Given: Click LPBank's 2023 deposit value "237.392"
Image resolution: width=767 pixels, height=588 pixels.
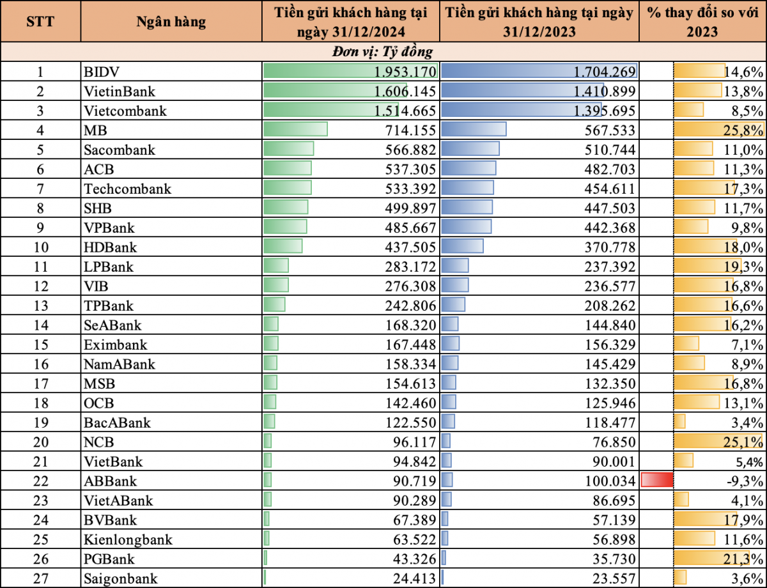Looking at the screenshot, I should [x=612, y=267].
